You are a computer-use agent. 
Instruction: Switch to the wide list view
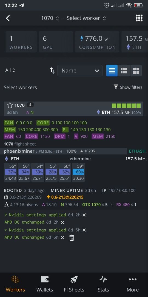pyautogui.click(x=112, y=71)
